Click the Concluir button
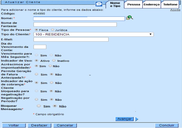 coord(166,126)
